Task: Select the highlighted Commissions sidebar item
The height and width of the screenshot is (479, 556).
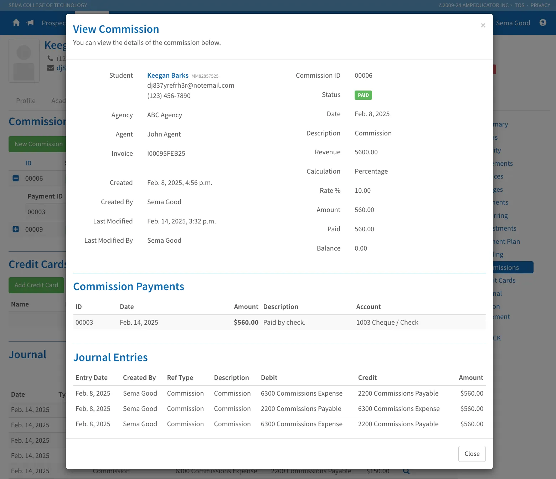Action: [x=513, y=267]
